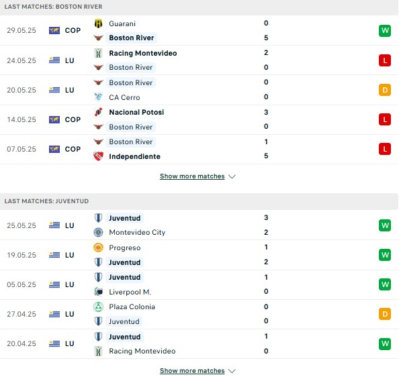Expand Juventud's Show more matches chevron
The width and height of the screenshot is (399, 383).
coord(232,371)
